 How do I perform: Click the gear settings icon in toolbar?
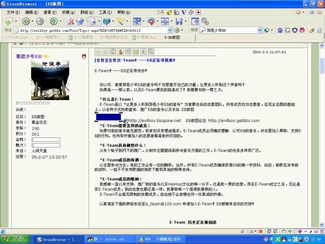pos(205,21)
